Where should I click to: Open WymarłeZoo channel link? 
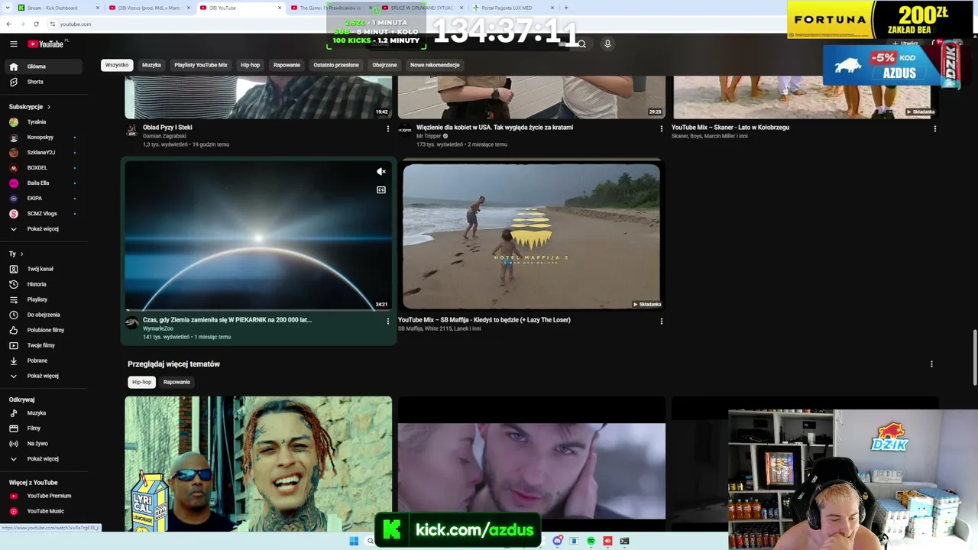point(158,329)
